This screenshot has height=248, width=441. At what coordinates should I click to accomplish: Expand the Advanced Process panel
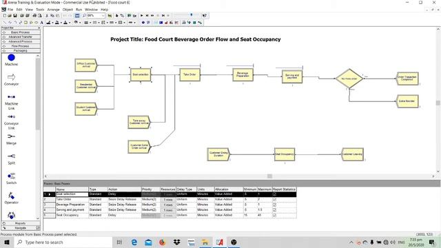point(21,41)
